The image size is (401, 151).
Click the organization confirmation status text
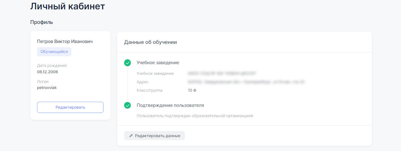tap(195, 116)
